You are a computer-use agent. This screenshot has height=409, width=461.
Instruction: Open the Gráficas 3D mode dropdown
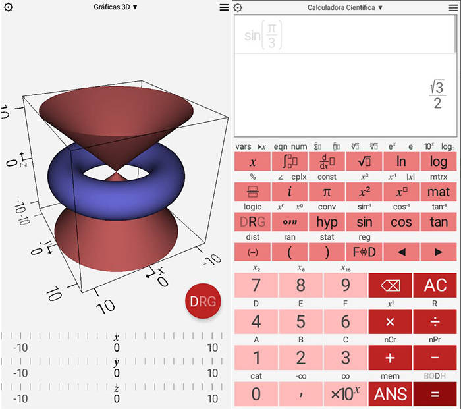point(115,7)
